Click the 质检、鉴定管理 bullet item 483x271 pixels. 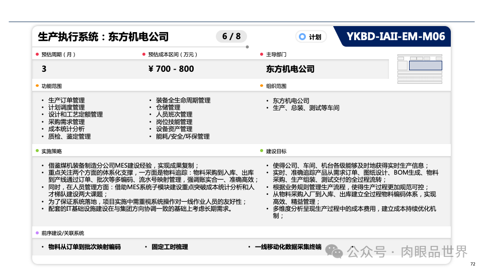[69, 137]
